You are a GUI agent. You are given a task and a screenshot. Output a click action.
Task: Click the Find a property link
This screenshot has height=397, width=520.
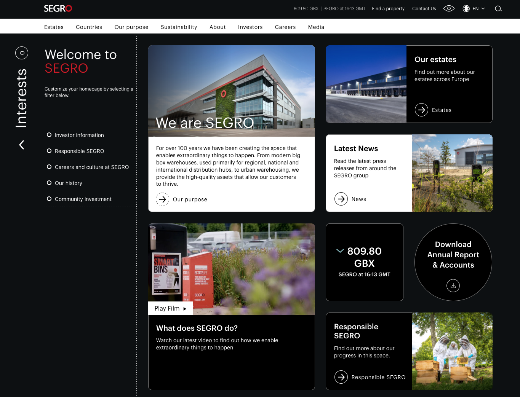coord(388,9)
